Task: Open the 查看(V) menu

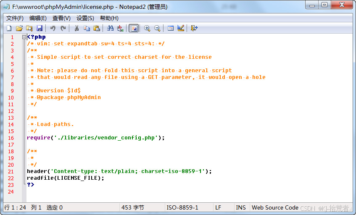Action: pos(61,18)
